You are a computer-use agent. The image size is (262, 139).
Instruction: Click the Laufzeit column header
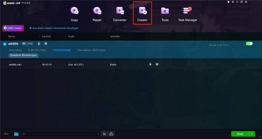pos(46,36)
